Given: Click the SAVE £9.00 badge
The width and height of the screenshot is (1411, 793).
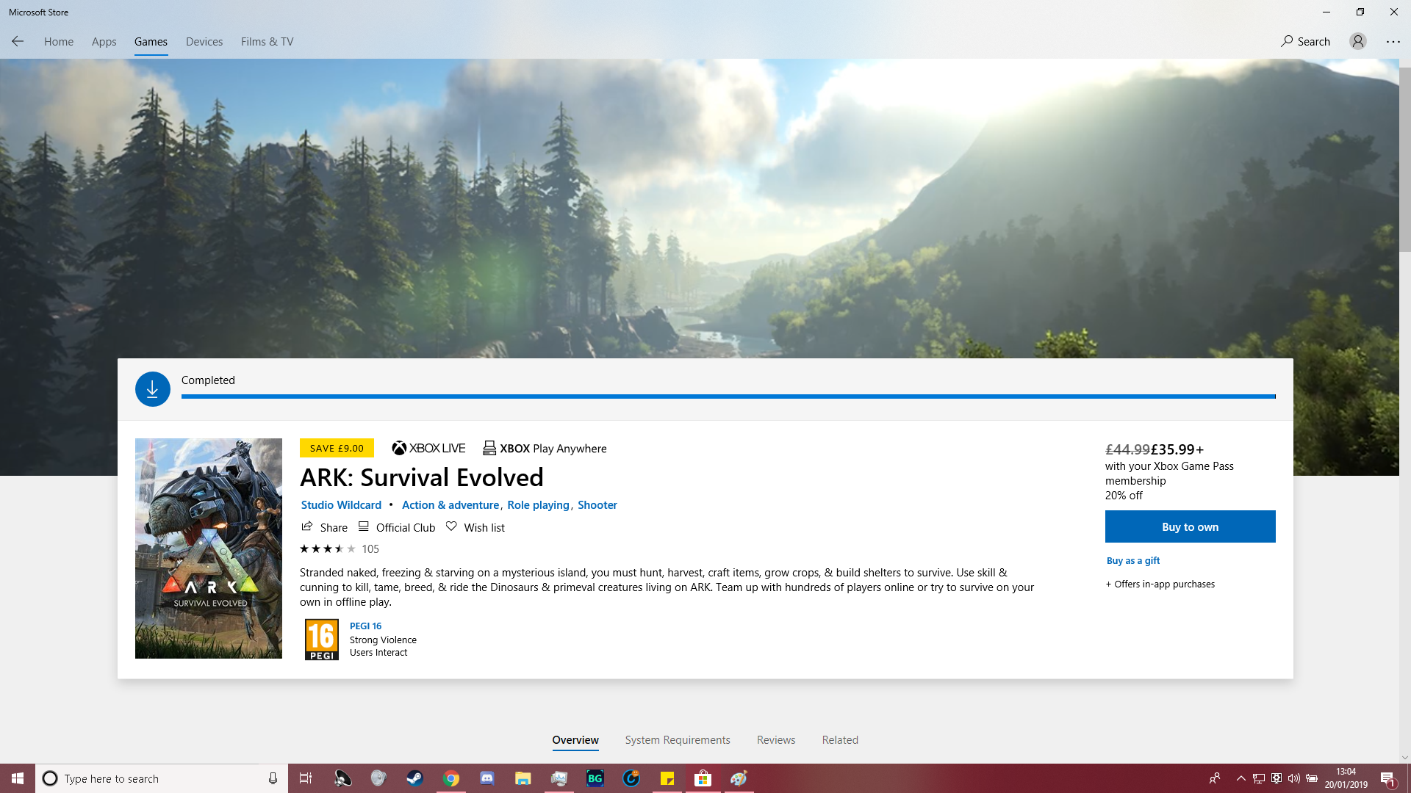Looking at the screenshot, I should [x=337, y=448].
